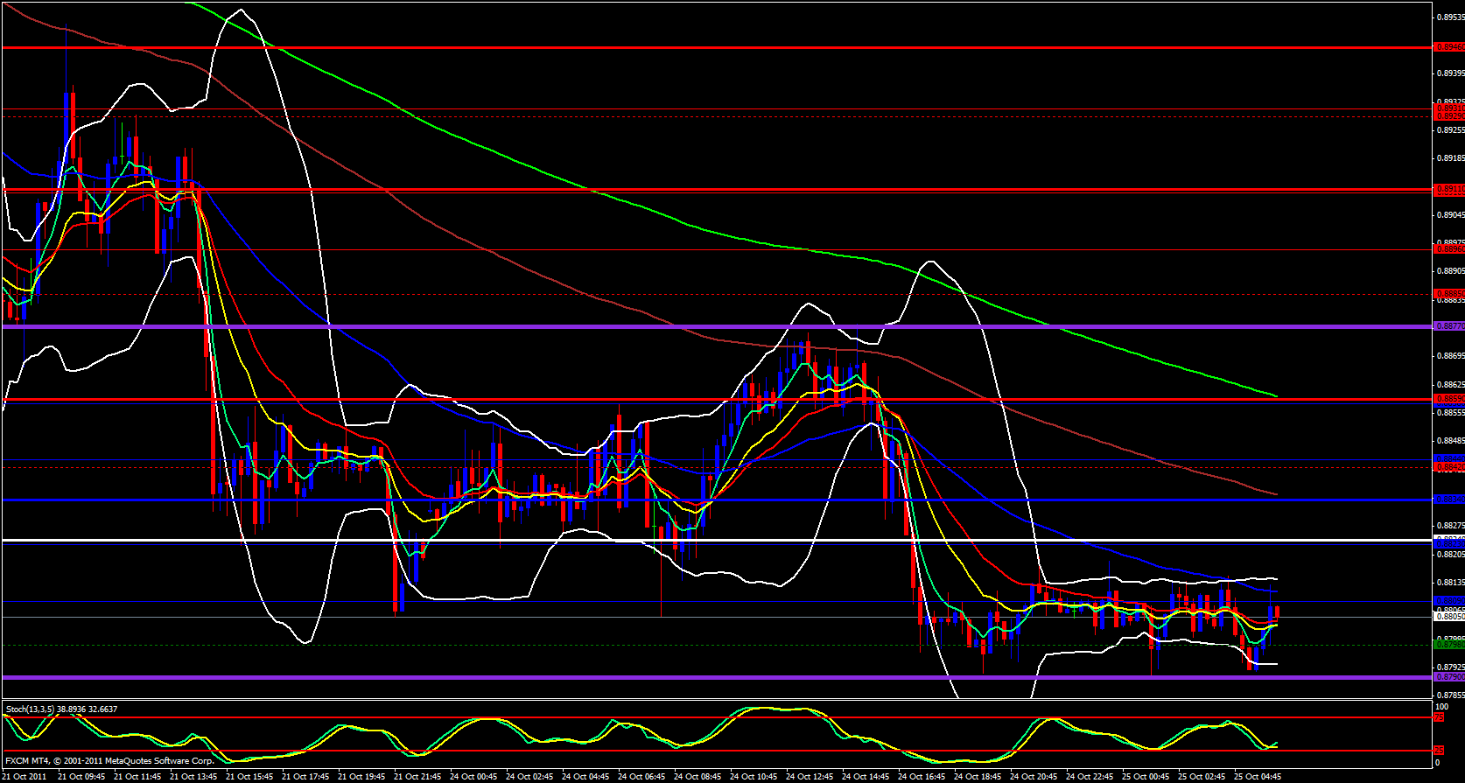Click the last red candle at right edge
Screen dimensions: 1465x783
(x=1278, y=612)
